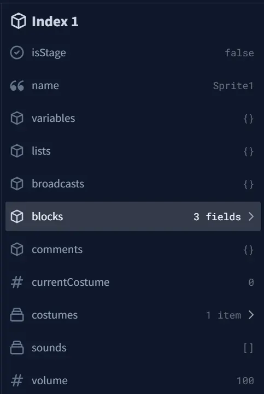This screenshot has width=264, height=394.
Task: Click the checkmark icon next to isStage
Action: 17,52
